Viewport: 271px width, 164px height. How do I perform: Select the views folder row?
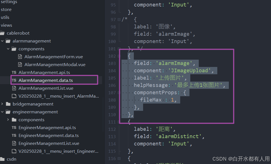(6, 25)
